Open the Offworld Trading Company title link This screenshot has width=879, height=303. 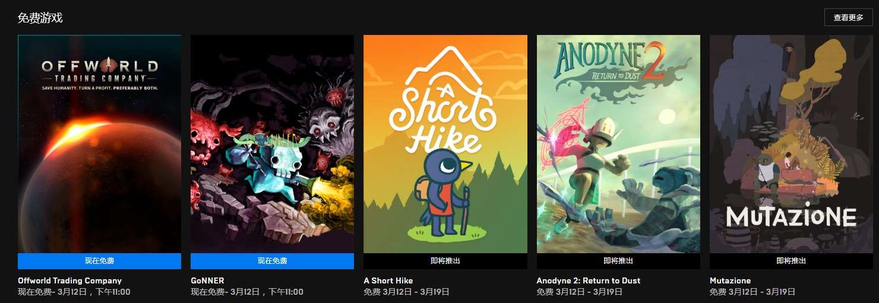pos(69,280)
